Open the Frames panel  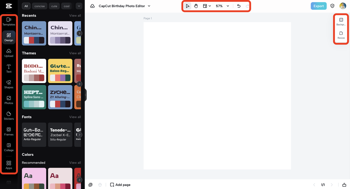click(9, 132)
